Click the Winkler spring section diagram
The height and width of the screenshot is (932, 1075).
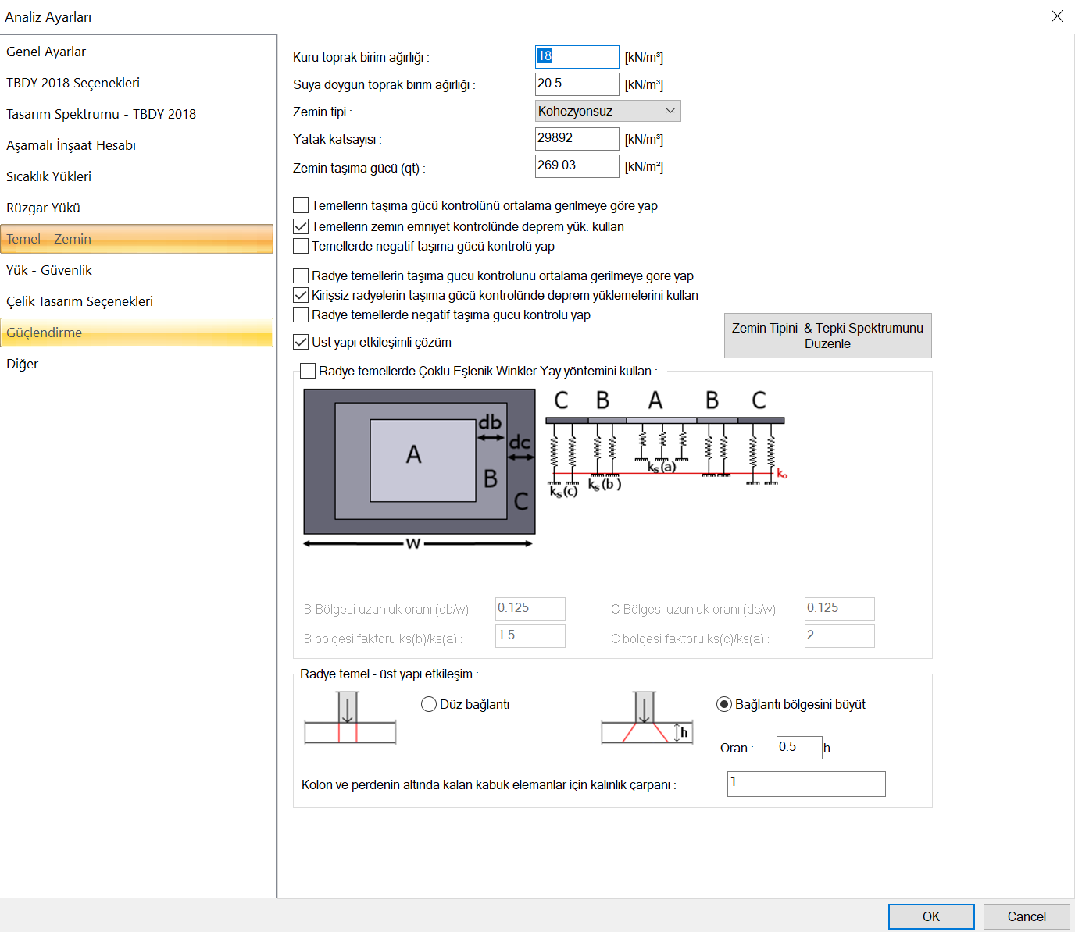click(666, 445)
